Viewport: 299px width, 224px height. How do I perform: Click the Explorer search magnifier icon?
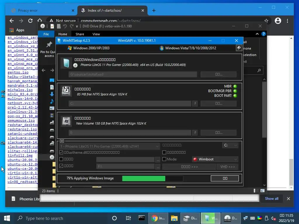(x=259, y=71)
